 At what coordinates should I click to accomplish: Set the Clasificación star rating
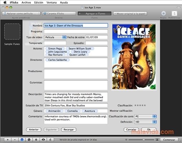click(140, 105)
